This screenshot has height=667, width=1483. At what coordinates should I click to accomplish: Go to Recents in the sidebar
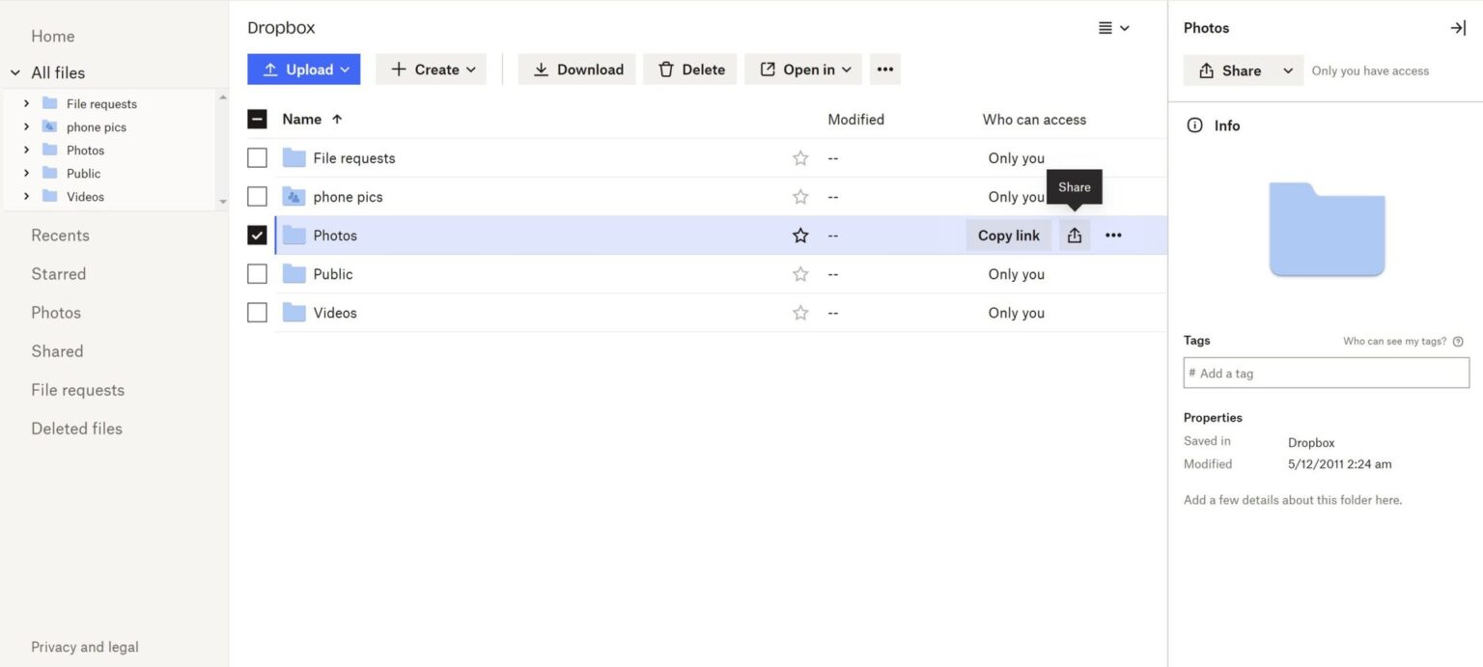pyautogui.click(x=60, y=235)
